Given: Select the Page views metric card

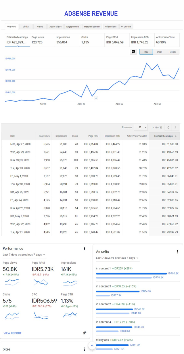Looking at the screenshot, I should click(42, 40).
